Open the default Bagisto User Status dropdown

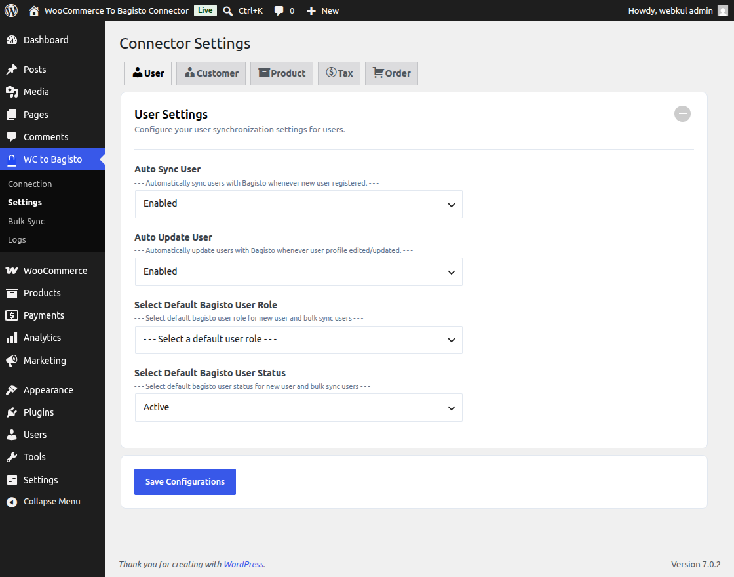[299, 407]
